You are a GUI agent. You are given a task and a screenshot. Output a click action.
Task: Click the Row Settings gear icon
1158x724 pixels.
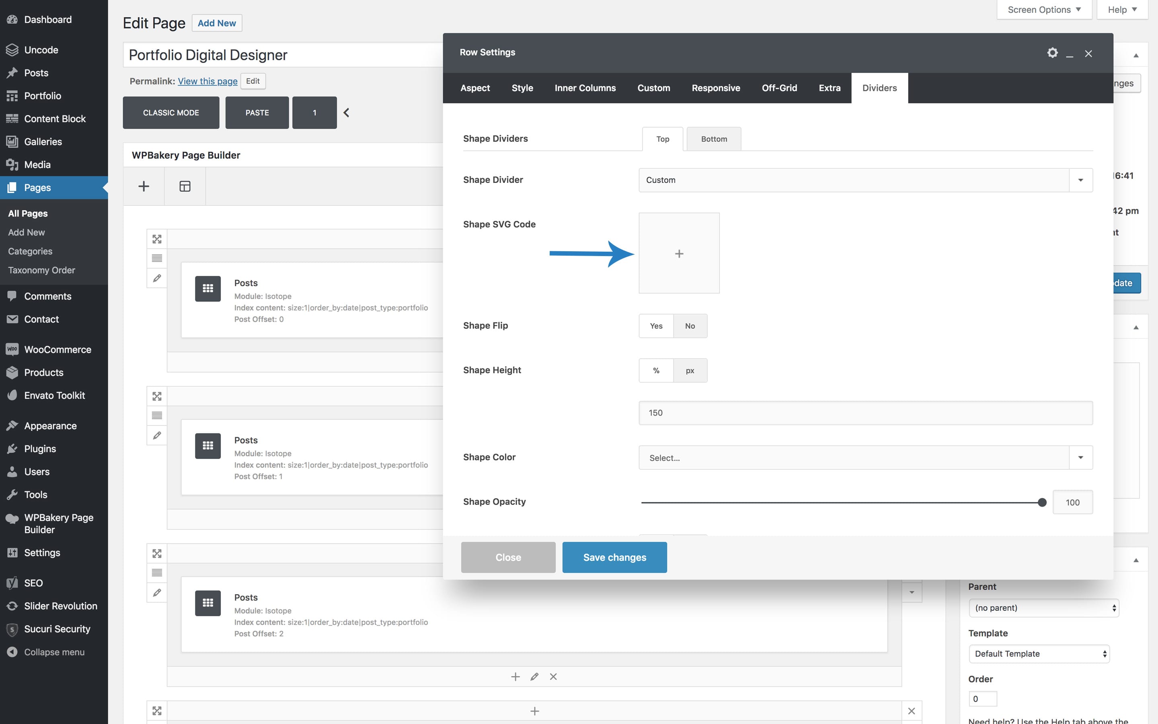(x=1052, y=53)
